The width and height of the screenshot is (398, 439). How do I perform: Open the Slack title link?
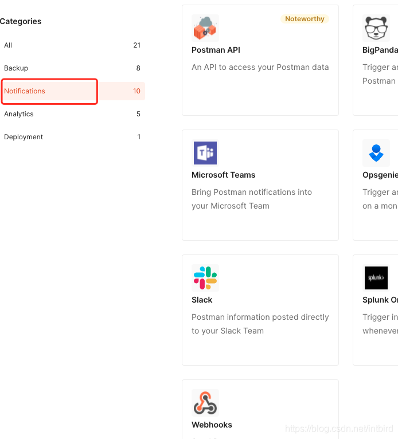[202, 300]
